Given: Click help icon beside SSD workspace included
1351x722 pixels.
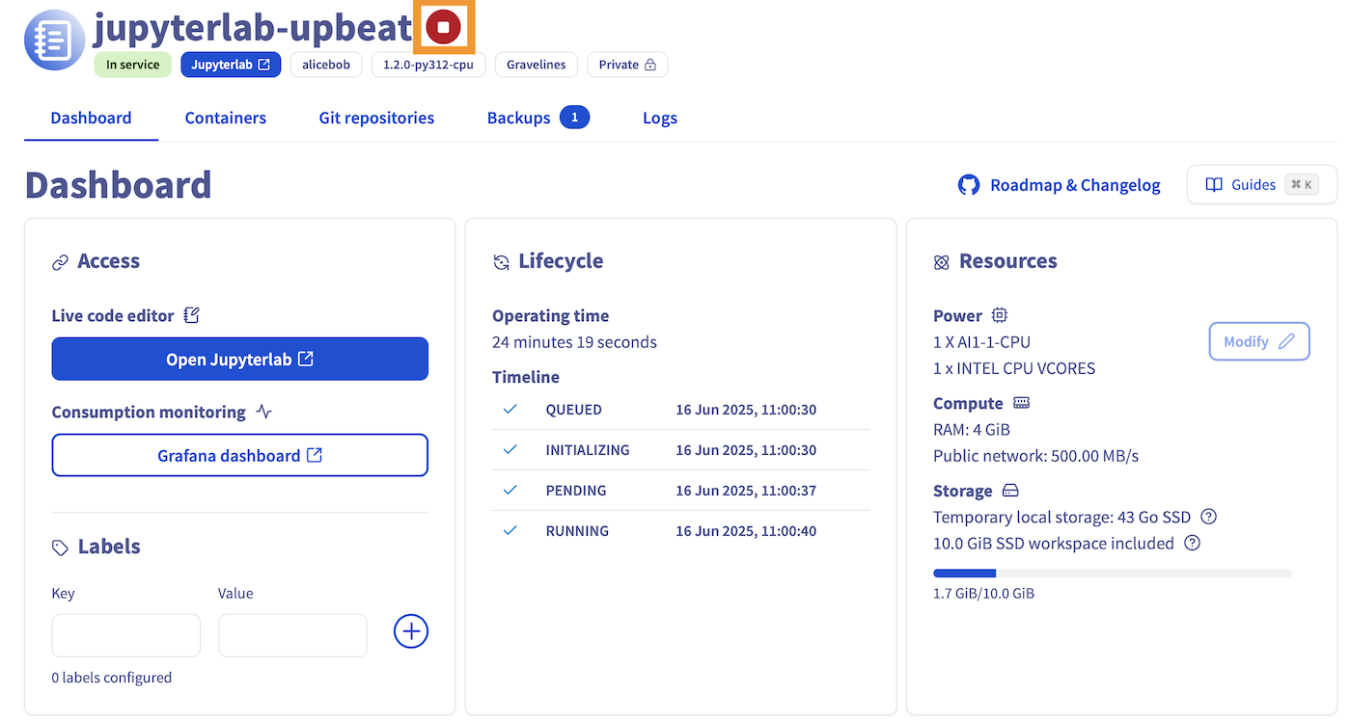Looking at the screenshot, I should click(1192, 544).
